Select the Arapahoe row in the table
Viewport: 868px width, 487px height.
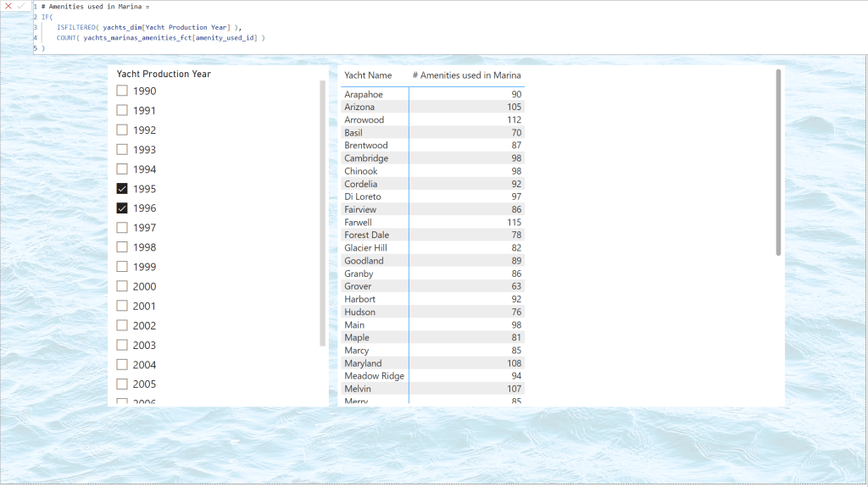pos(364,94)
